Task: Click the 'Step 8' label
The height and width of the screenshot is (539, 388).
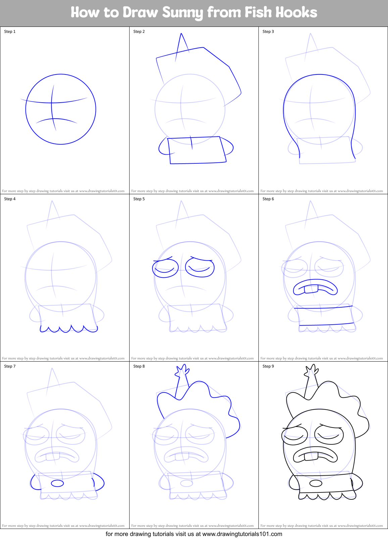Action: tap(139, 366)
